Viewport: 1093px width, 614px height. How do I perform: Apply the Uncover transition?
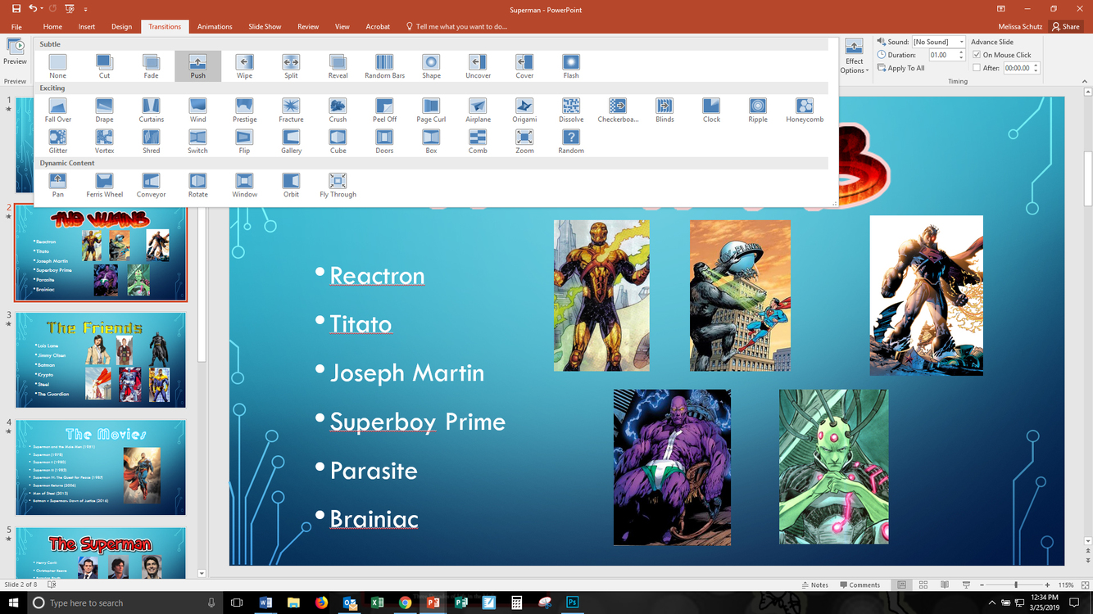pos(478,65)
